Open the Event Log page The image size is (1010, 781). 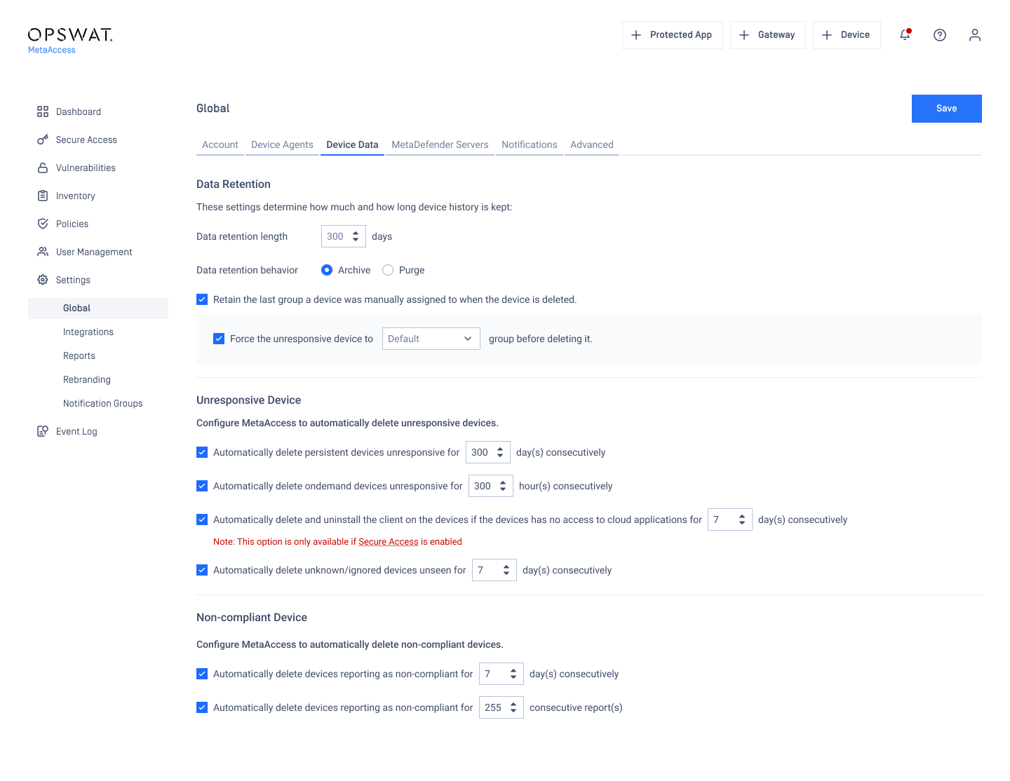pos(76,431)
